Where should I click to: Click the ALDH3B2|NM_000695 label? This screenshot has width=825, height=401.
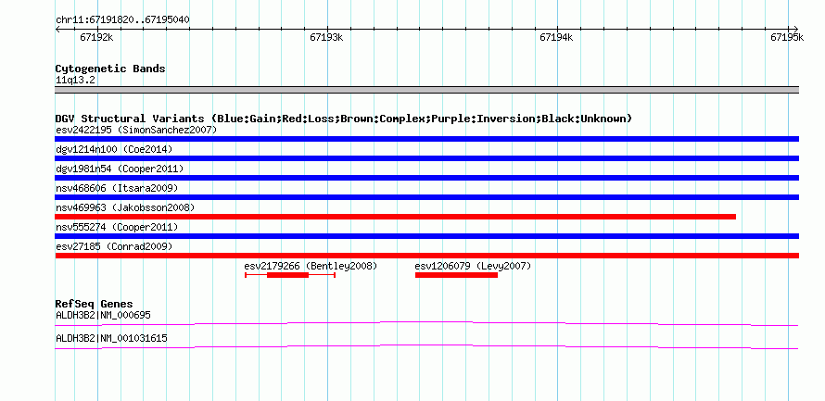tap(103, 315)
